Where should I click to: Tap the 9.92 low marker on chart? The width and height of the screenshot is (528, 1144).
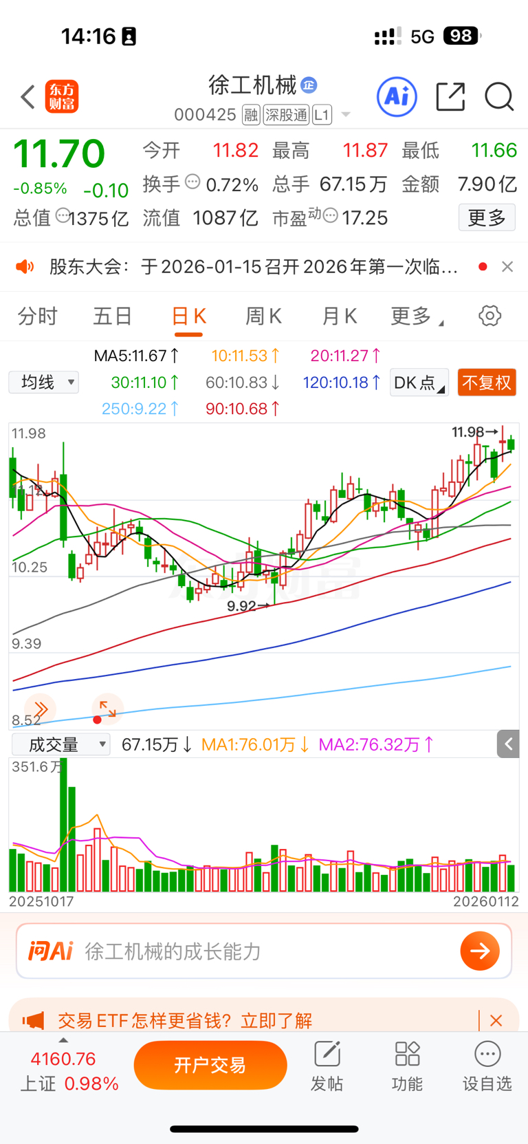[248, 606]
